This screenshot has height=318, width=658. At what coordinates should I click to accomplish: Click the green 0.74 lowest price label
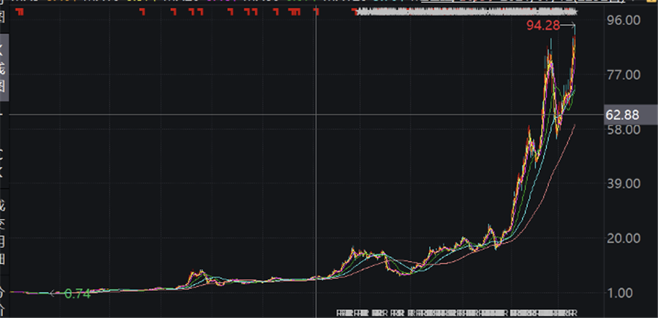pyautogui.click(x=77, y=294)
